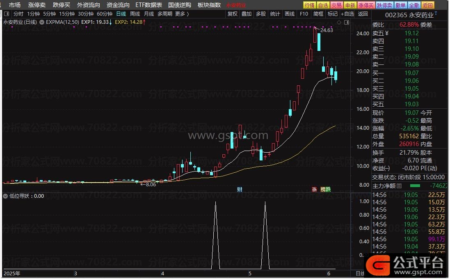Switch to 1分钟 chart period
The width and height of the screenshot is (450, 279).
click(33, 14)
